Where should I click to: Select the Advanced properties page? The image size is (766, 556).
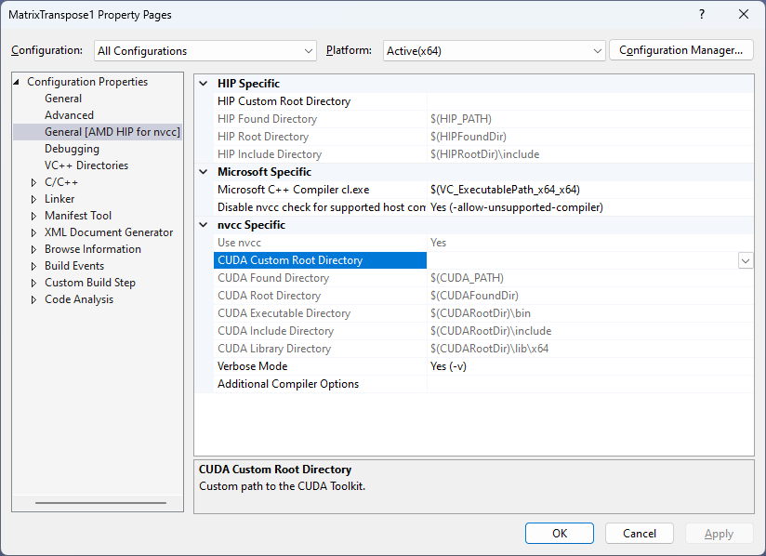tap(69, 115)
